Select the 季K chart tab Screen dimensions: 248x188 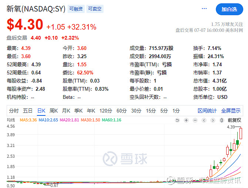(x=78, y=111)
